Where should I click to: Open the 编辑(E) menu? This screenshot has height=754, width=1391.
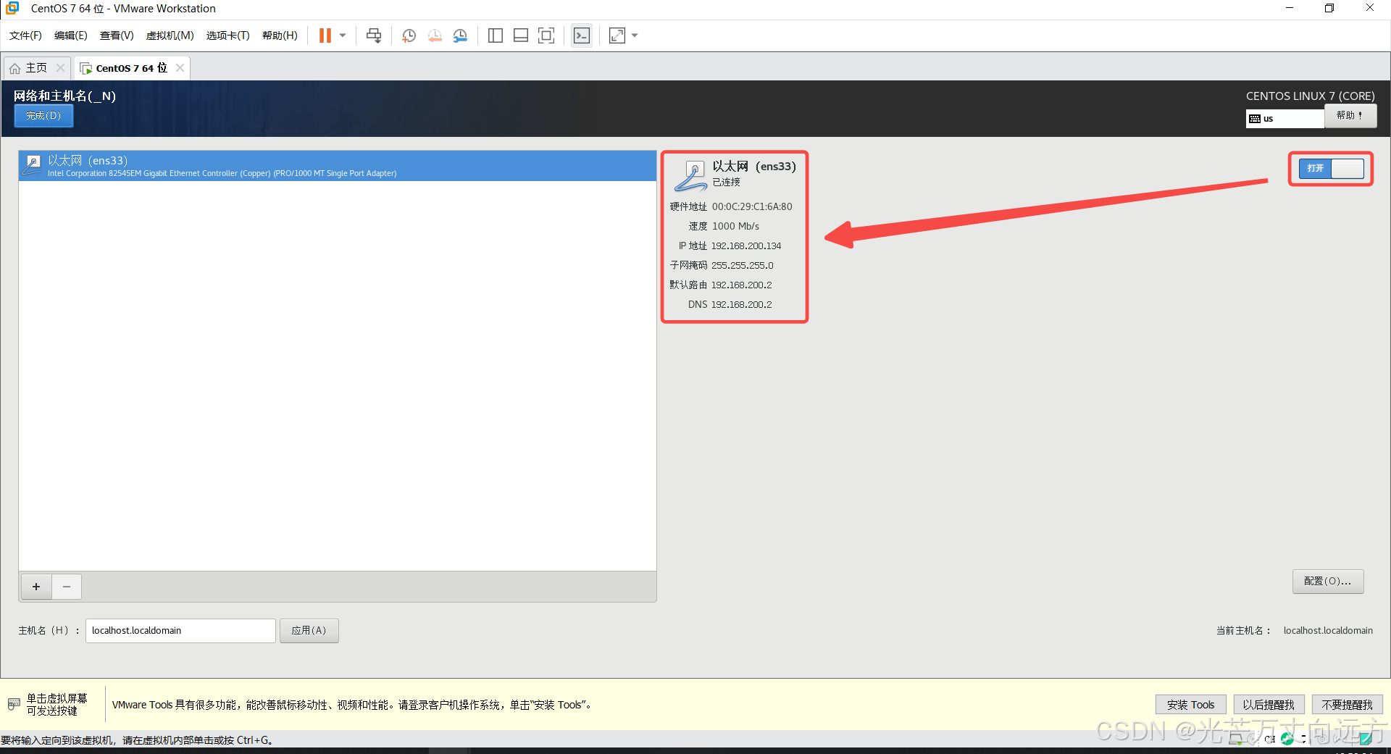(x=71, y=35)
